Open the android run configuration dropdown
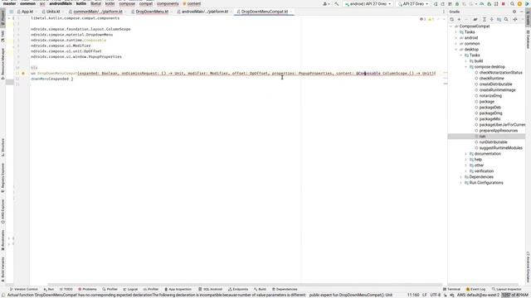 click(x=368, y=3)
